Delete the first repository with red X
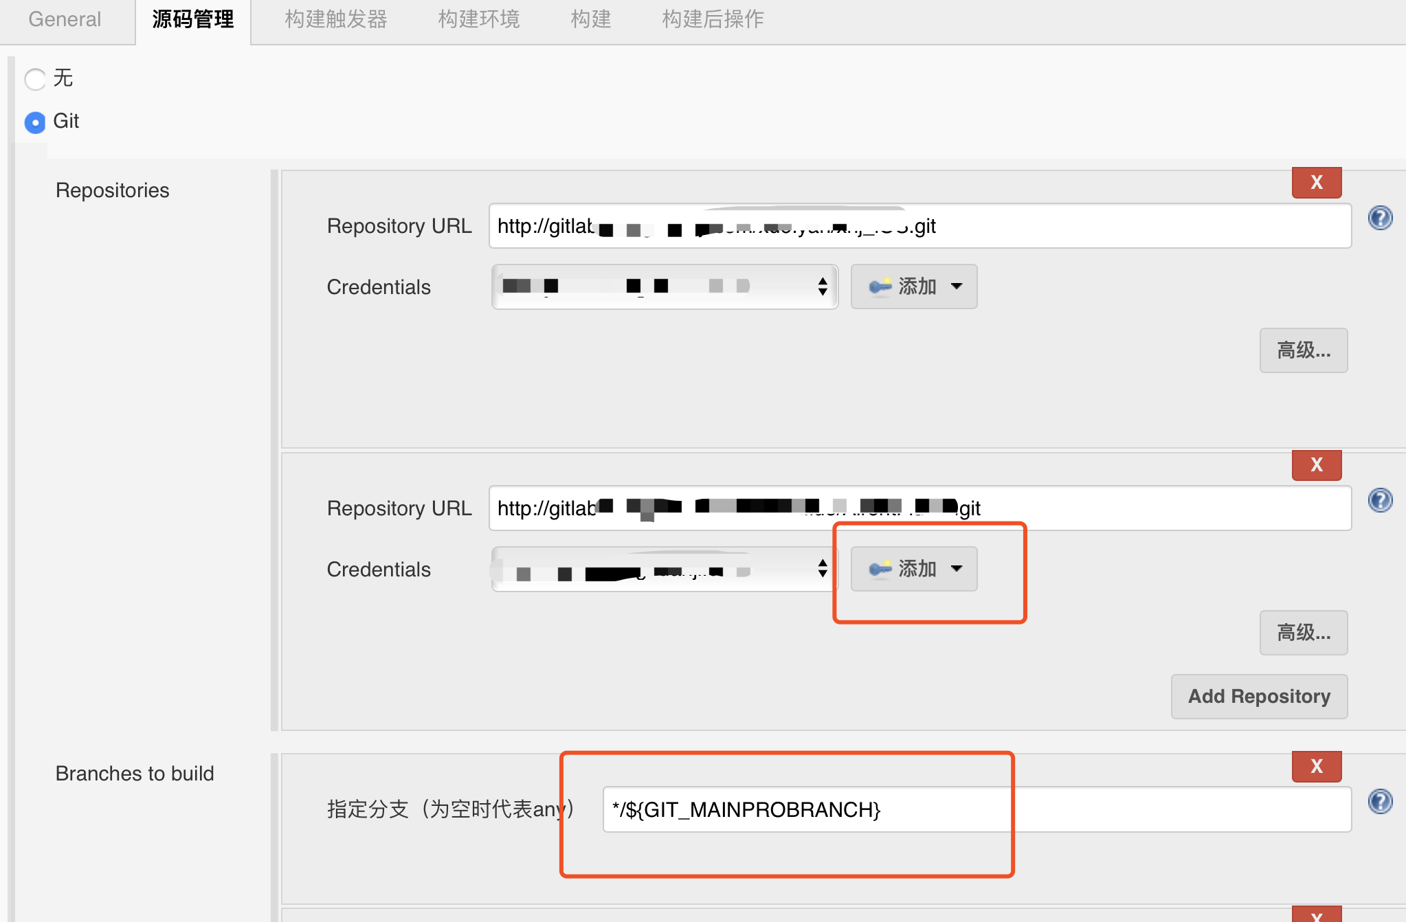 click(1316, 183)
